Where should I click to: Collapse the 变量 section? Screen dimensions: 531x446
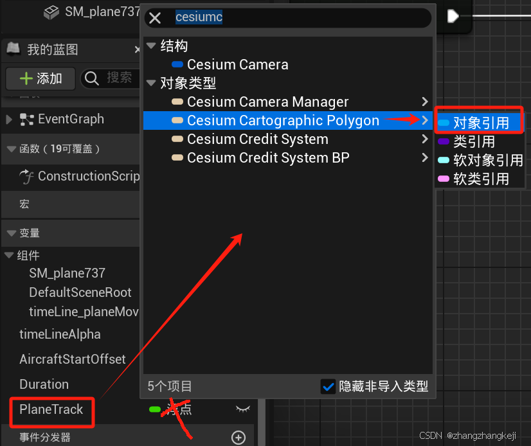12,233
